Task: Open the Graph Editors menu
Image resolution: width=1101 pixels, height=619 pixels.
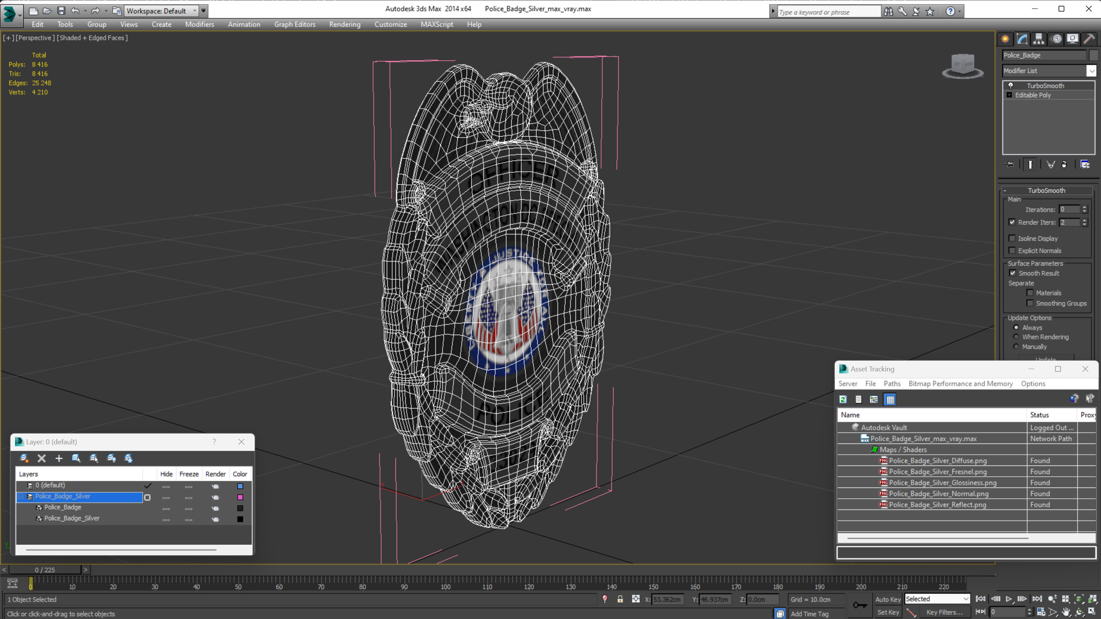Action: [x=295, y=24]
